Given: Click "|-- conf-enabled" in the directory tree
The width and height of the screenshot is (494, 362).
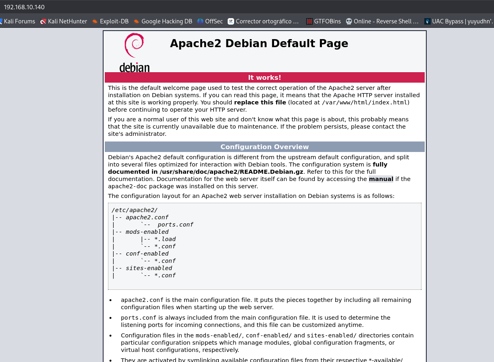Looking at the screenshot, I should (x=140, y=254).
